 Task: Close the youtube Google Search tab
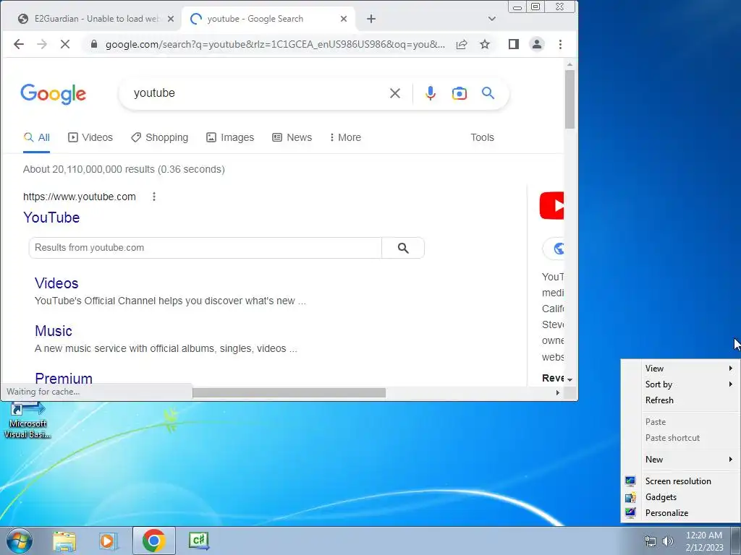pyautogui.click(x=344, y=19)
